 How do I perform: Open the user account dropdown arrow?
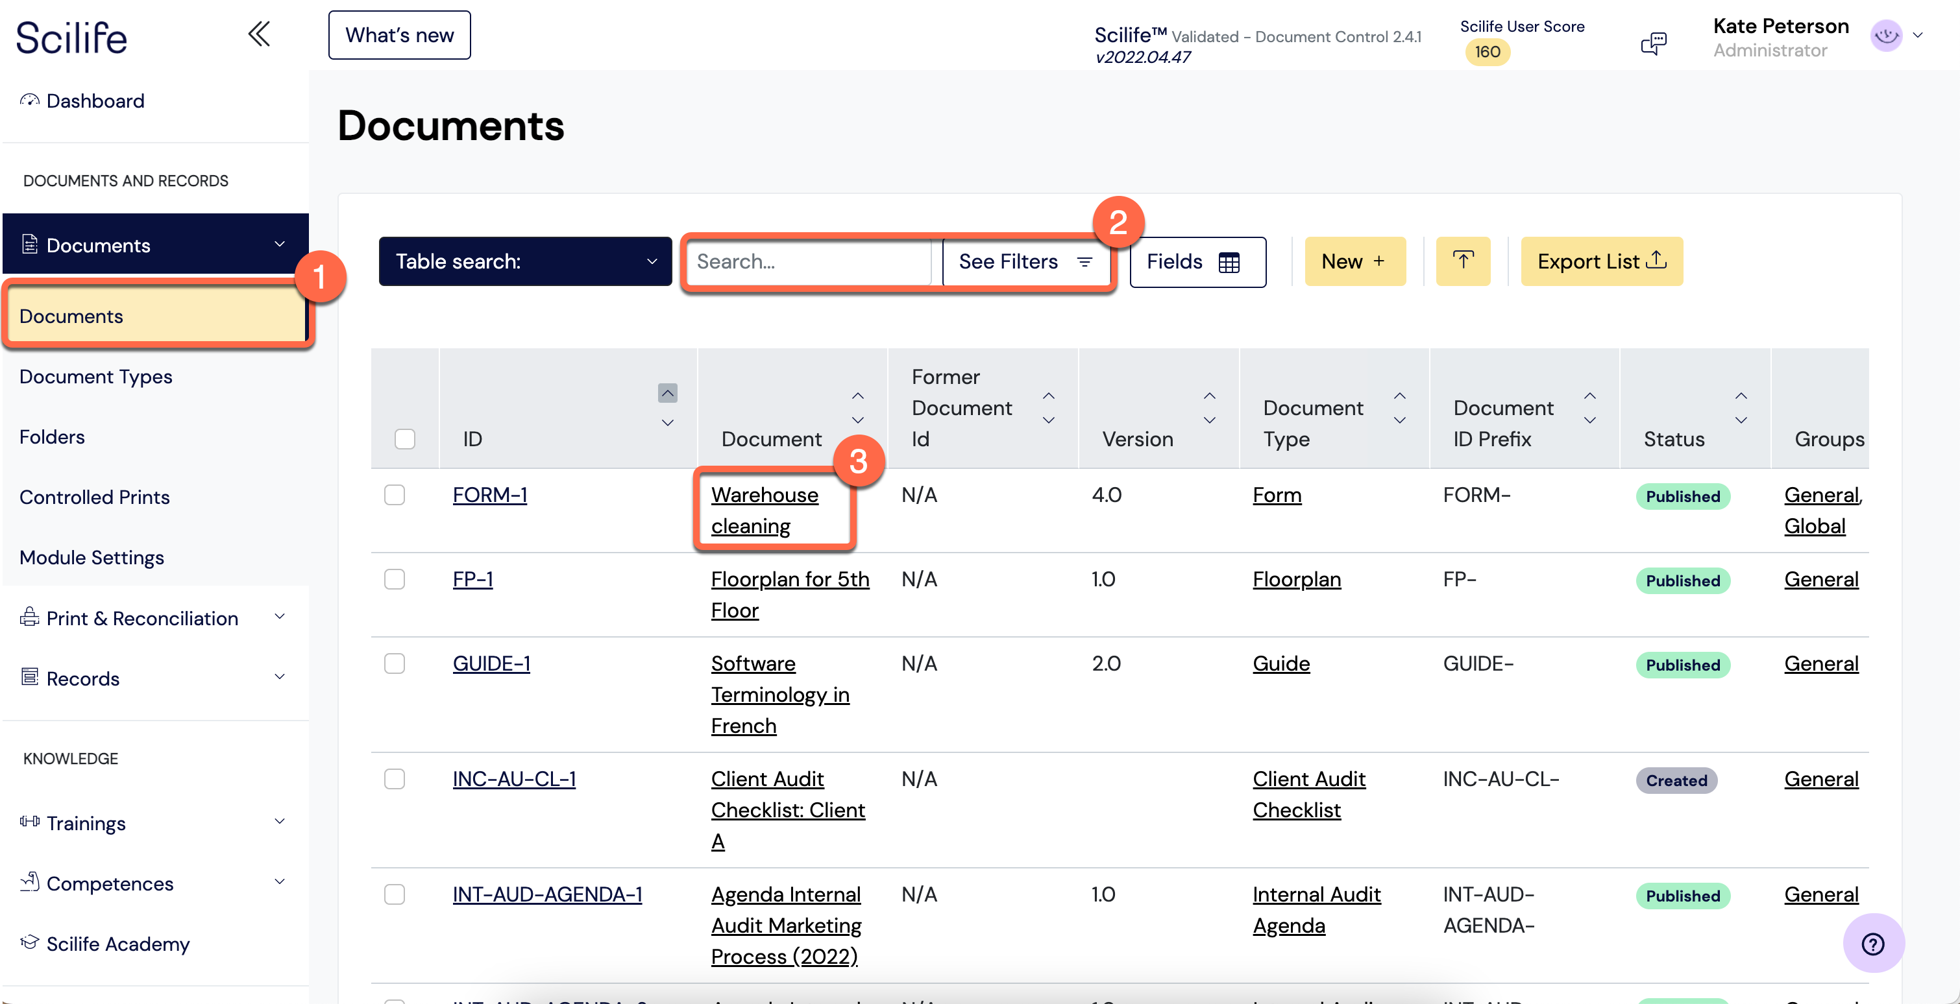pos(1917,35)
